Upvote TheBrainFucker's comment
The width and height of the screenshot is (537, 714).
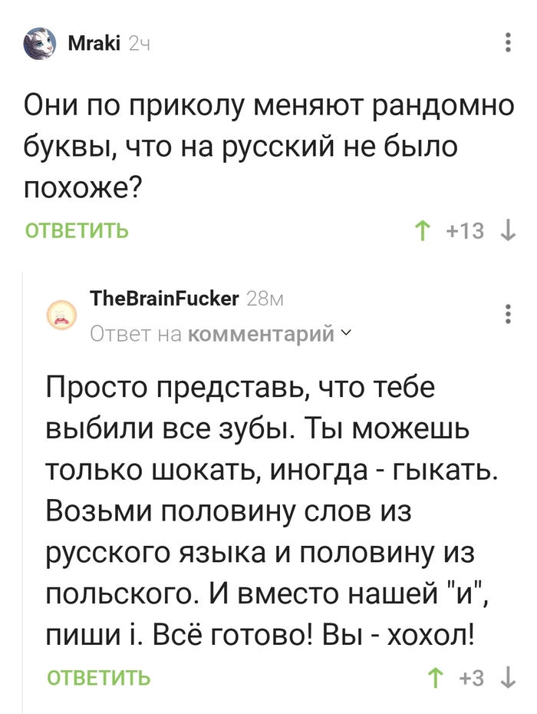click(x=435, y=679)
